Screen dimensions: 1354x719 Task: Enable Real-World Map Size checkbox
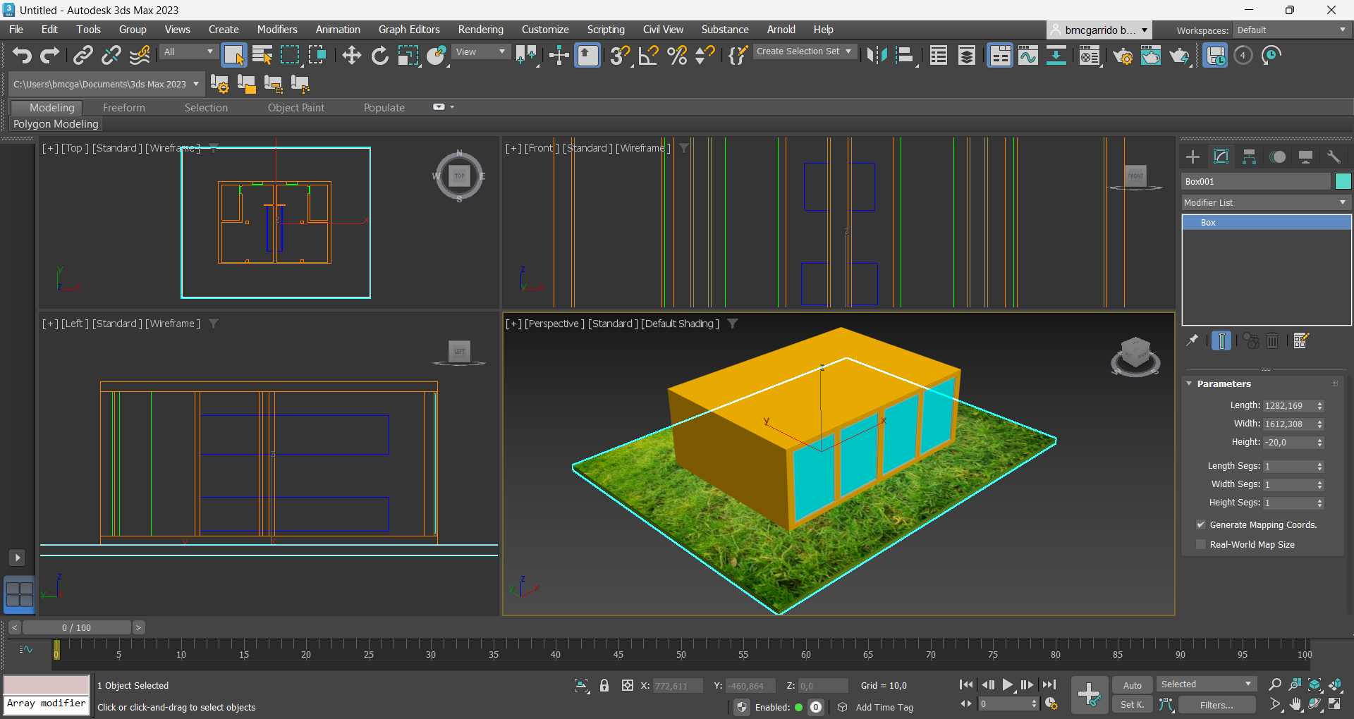click(1201, 544)
